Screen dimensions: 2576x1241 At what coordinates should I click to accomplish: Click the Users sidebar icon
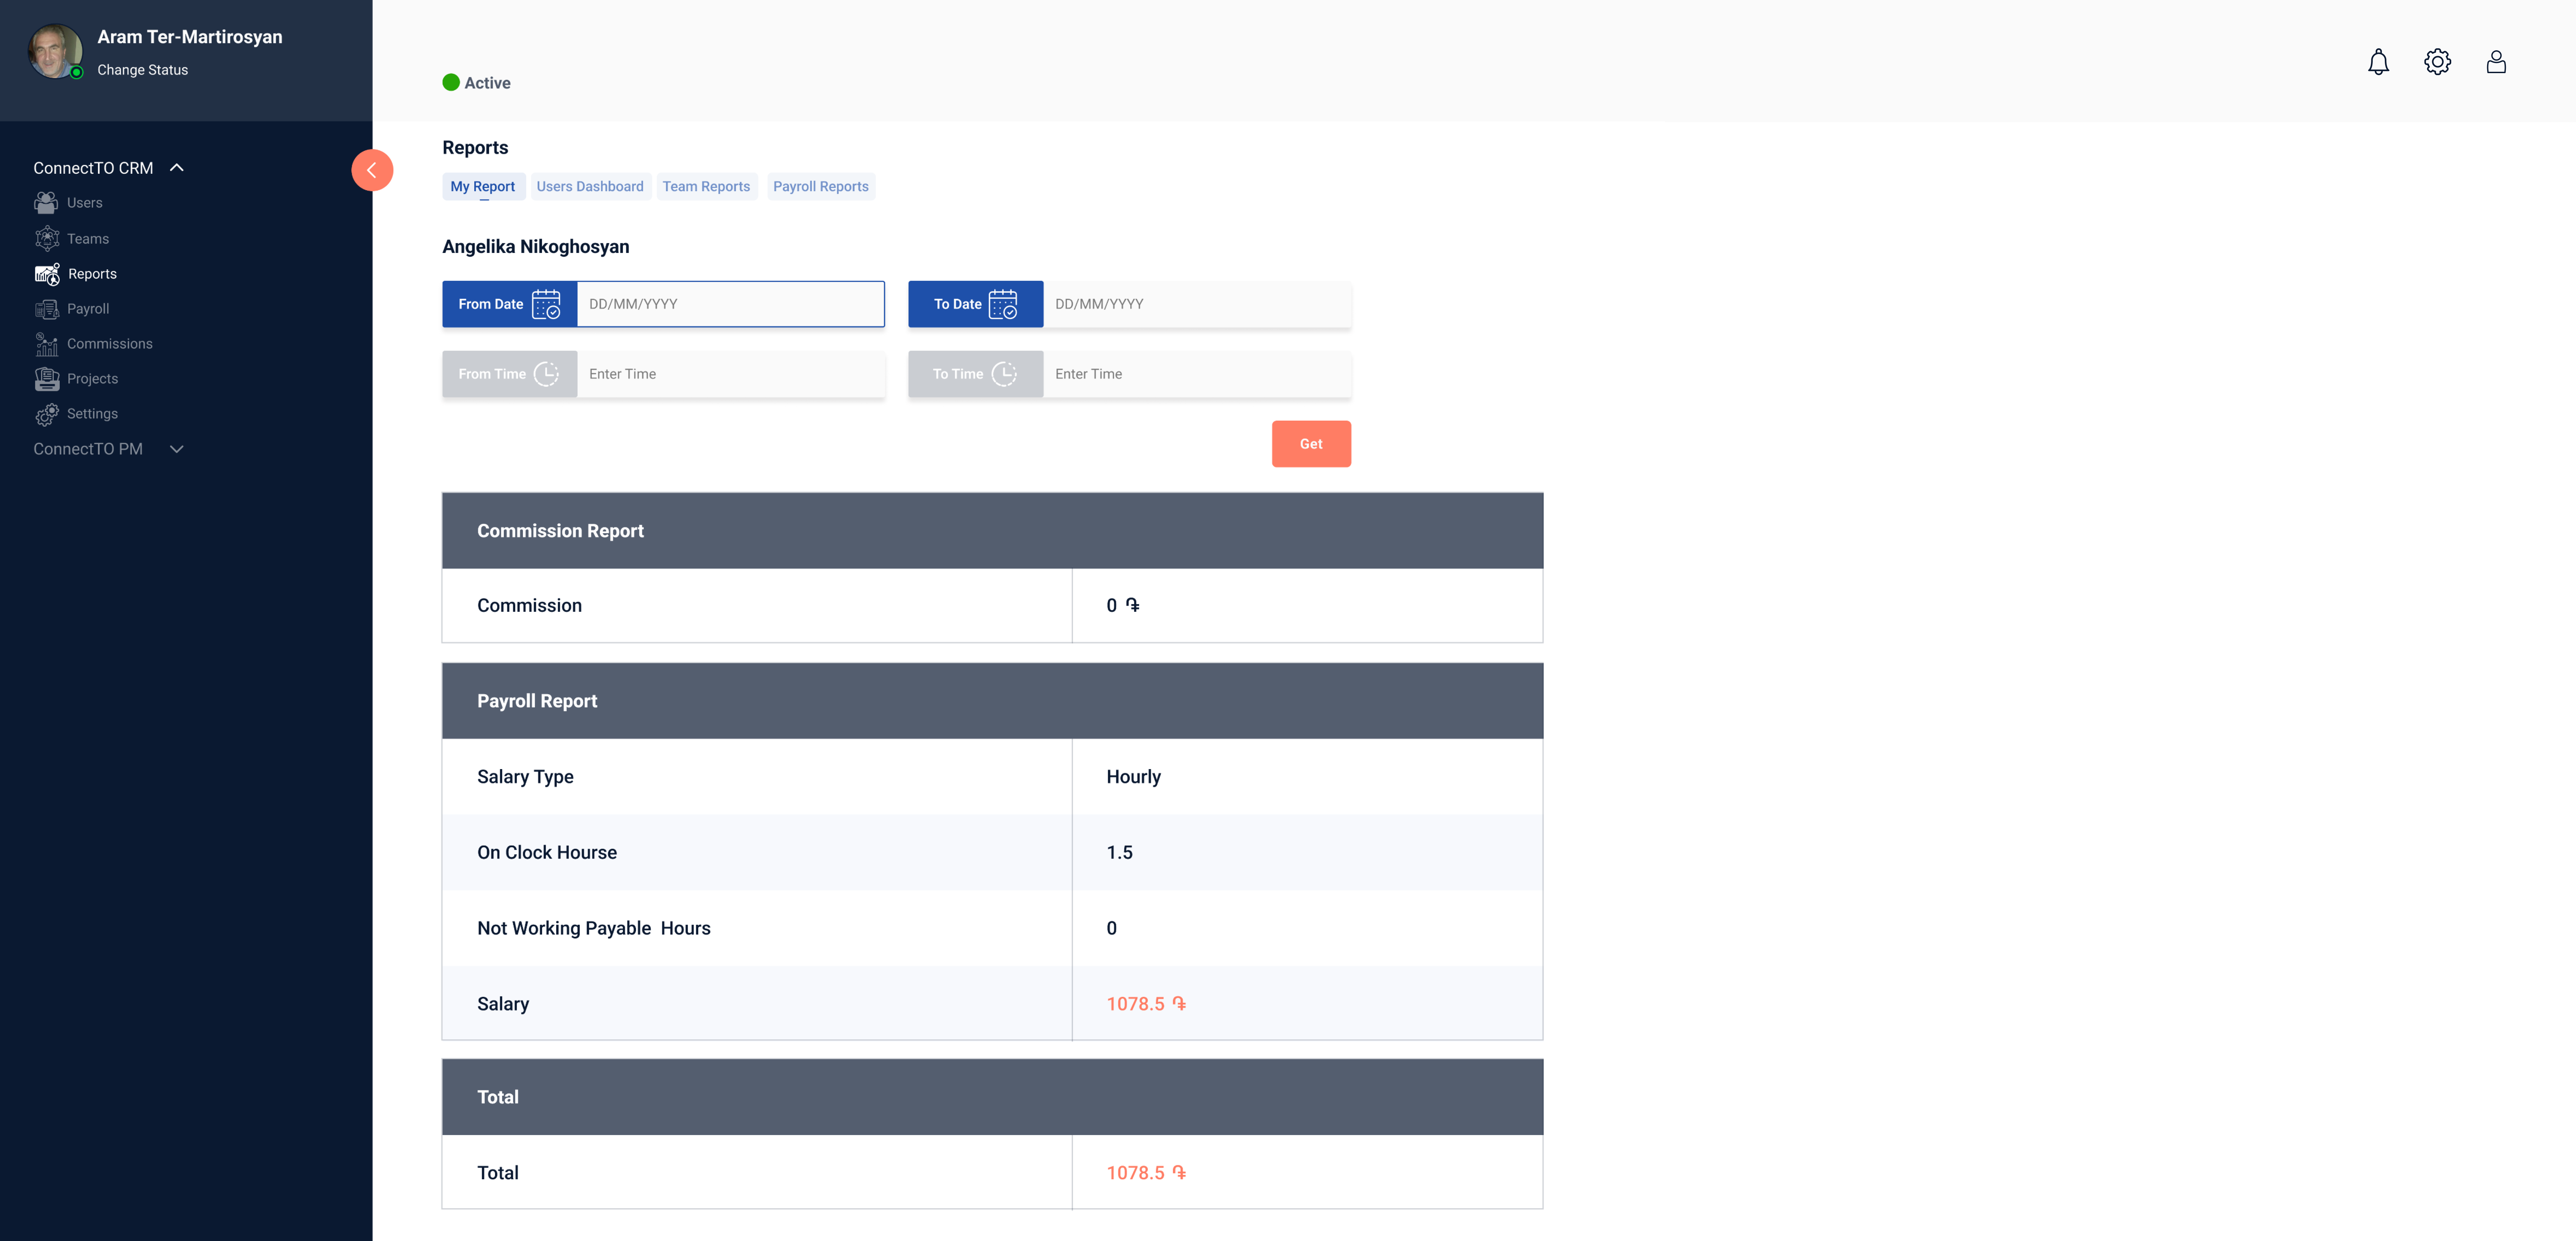[x=46, y=203]
